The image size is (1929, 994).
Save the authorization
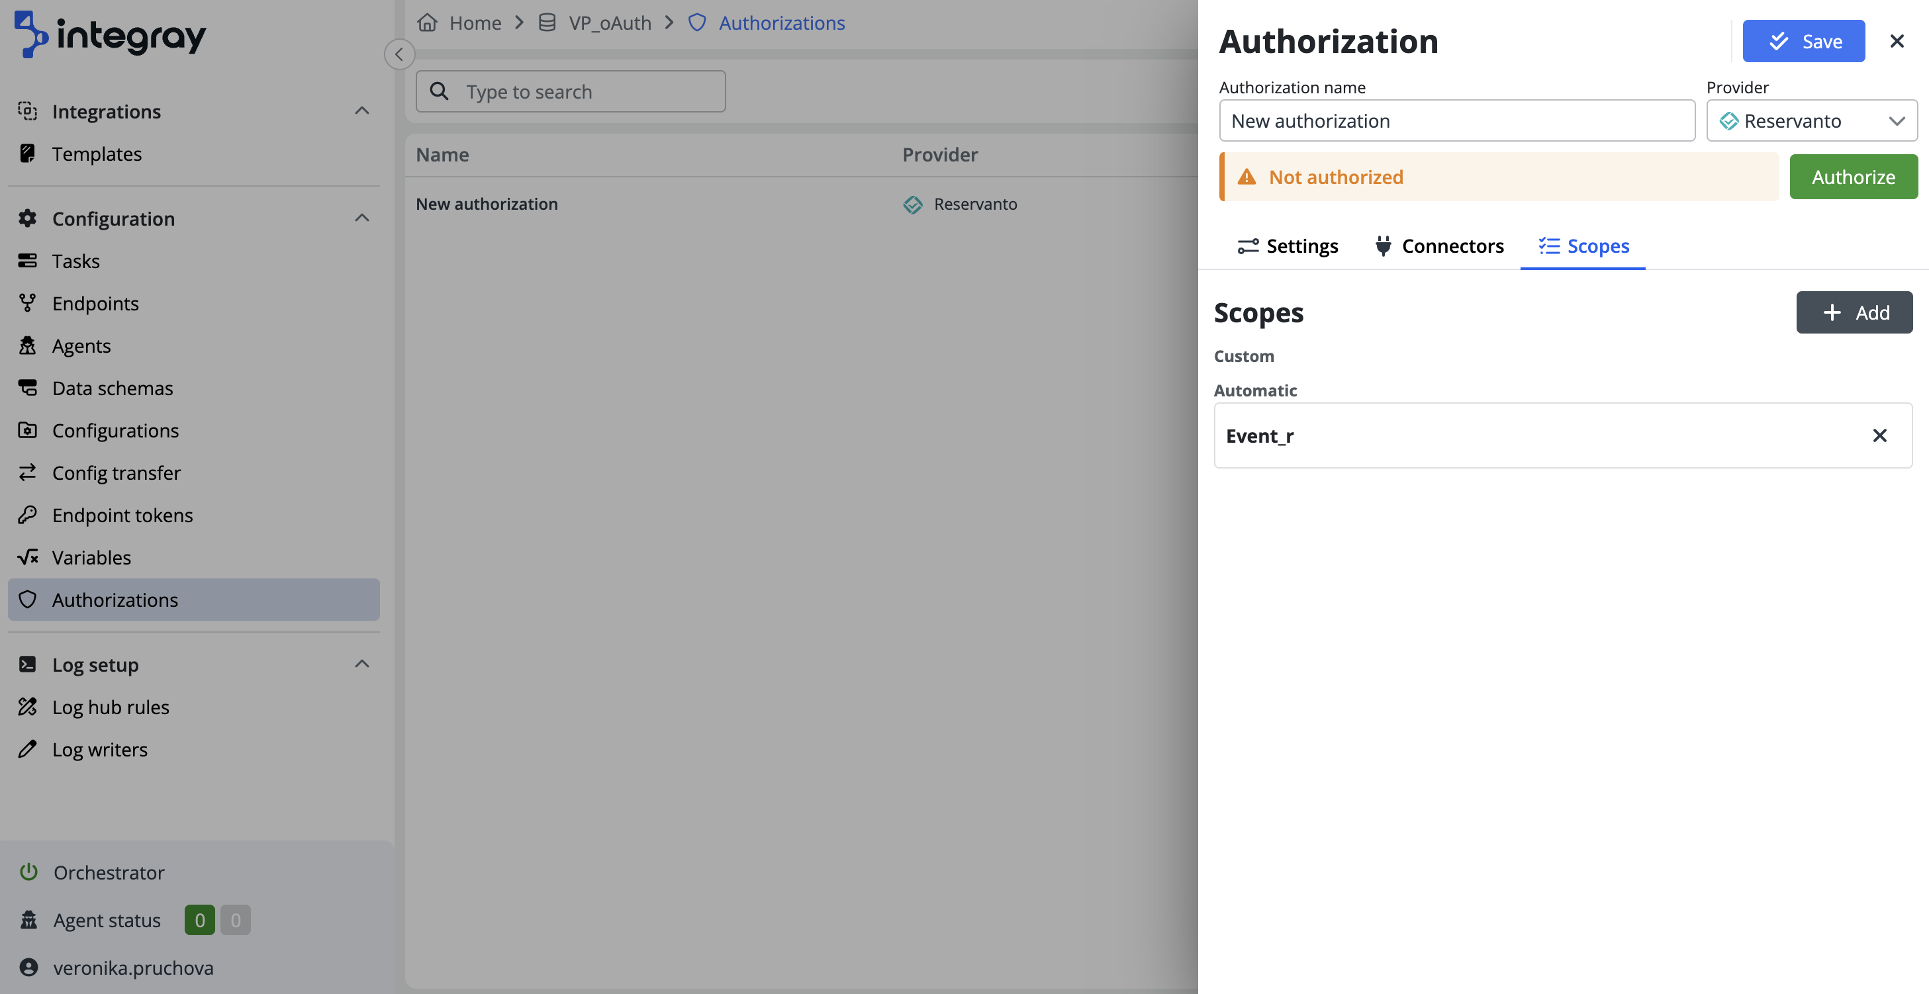pos(1803,41)
